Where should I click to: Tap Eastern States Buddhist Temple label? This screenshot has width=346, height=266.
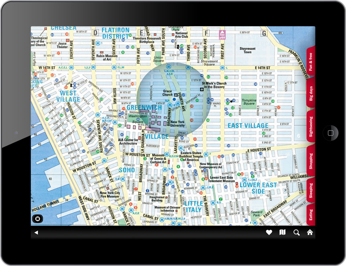click(x=191, y=156)
